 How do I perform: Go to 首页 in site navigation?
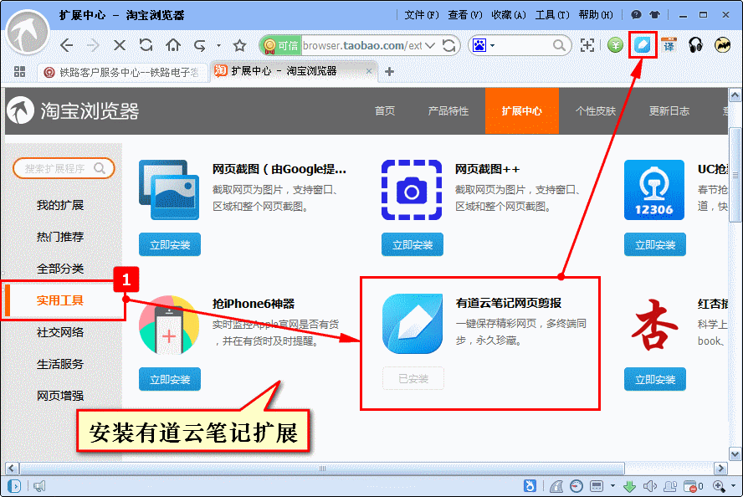(x=385, y=111)
